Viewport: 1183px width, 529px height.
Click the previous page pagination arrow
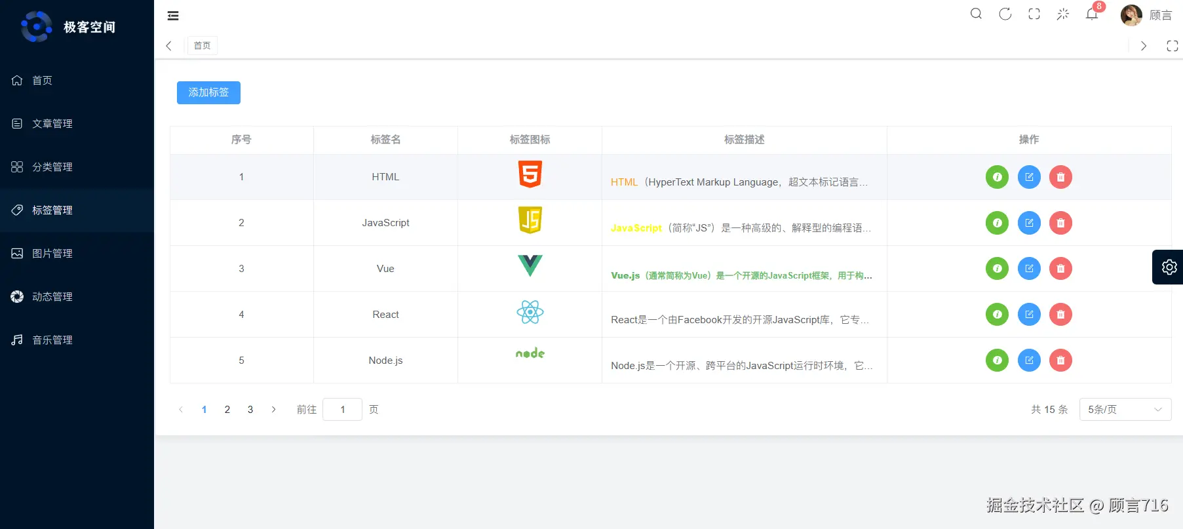click(x=181, y=410)
